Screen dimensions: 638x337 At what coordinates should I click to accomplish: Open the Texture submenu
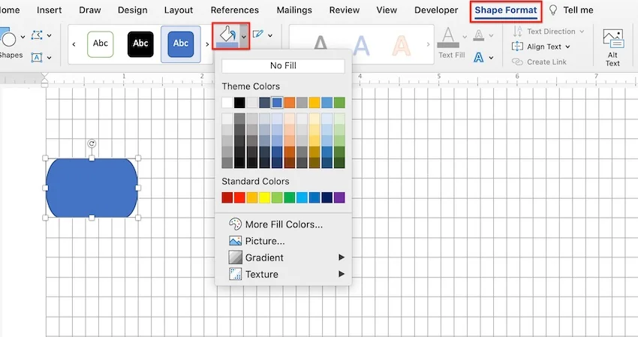pyautogui.click(x=287, y=274)
